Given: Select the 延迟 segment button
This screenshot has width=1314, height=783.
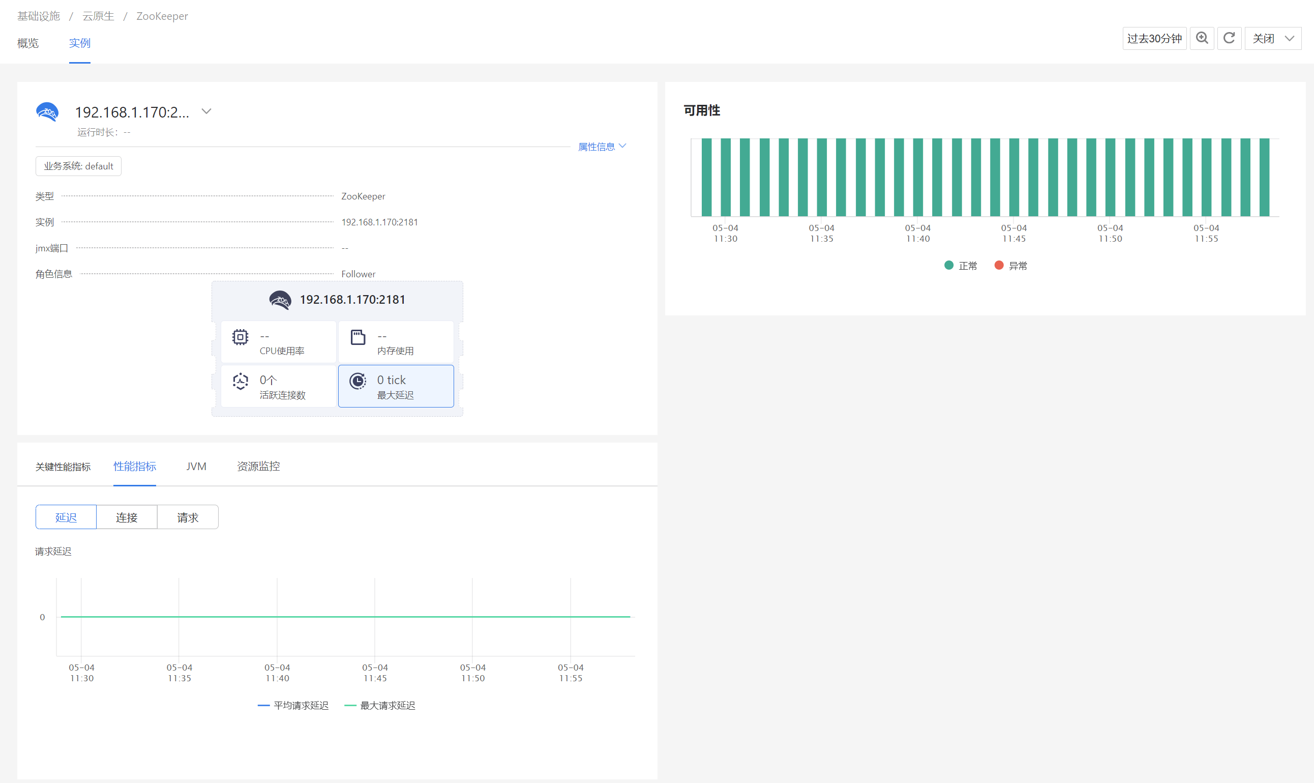Looking at the screenshot, I should click(66, 517).
